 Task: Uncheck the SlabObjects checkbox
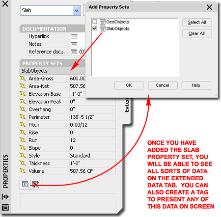pyautogui.click(x=95, y=28)
